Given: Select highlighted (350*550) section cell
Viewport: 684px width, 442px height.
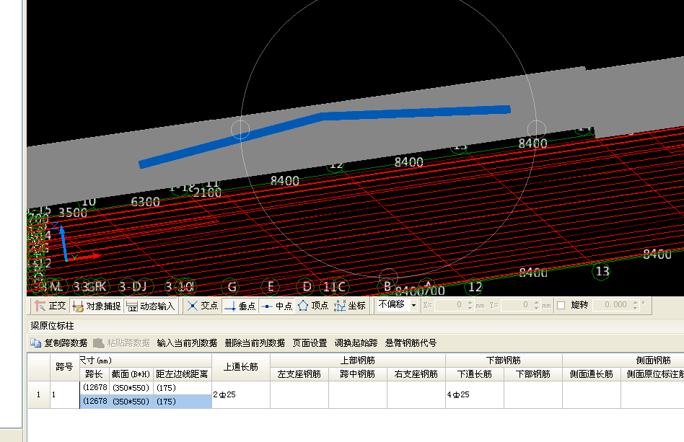Looking at the screenshot, I should point(131,402).
